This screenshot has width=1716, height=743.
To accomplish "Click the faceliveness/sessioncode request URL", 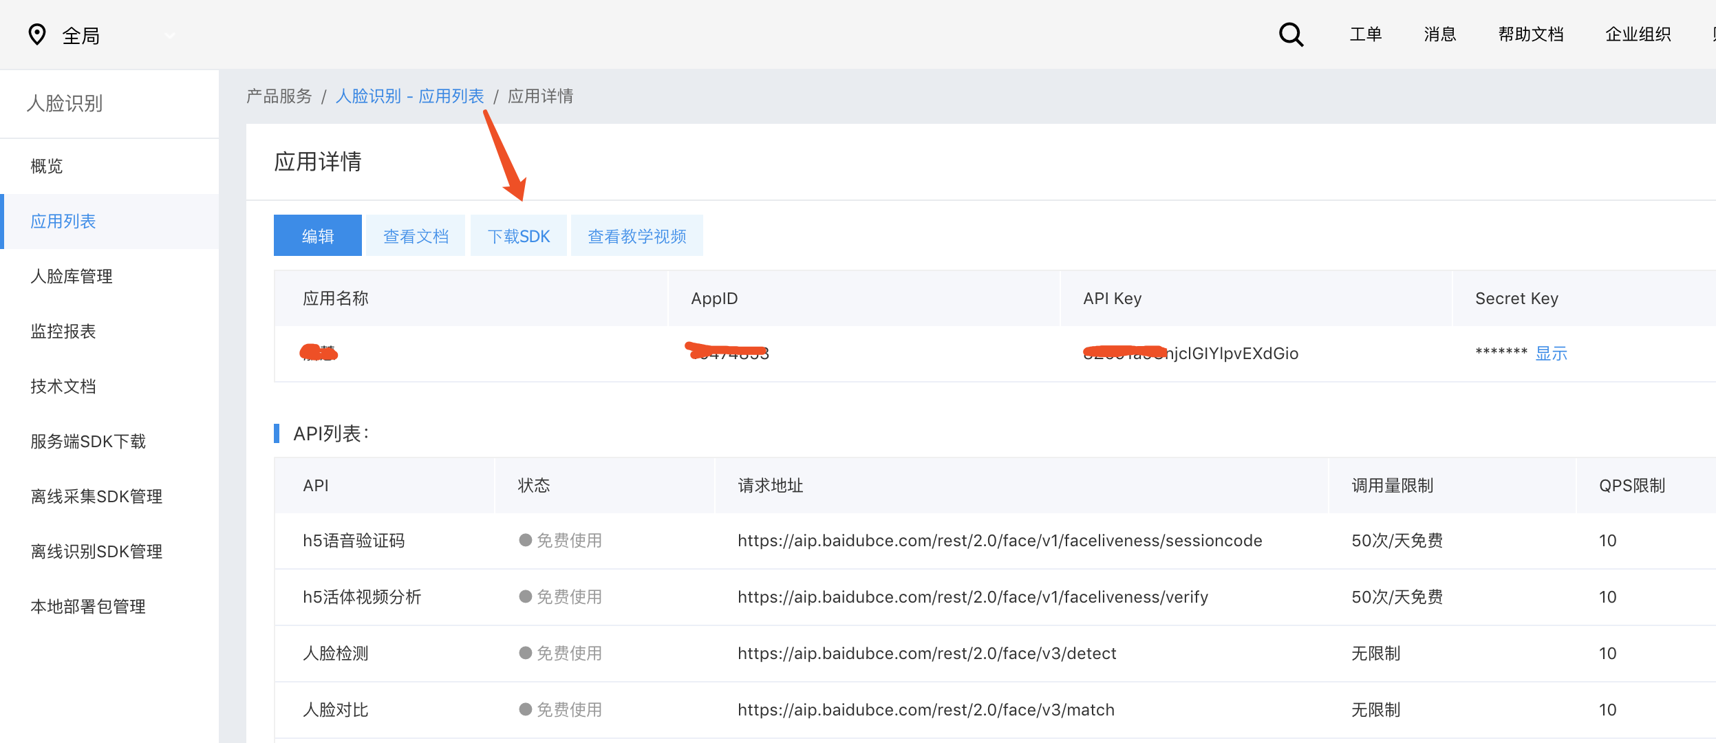I will [x=1000, y=541].
